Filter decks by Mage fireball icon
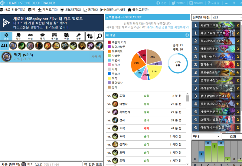Viewport: 242px width, 166px height. [x=47, y=46]
